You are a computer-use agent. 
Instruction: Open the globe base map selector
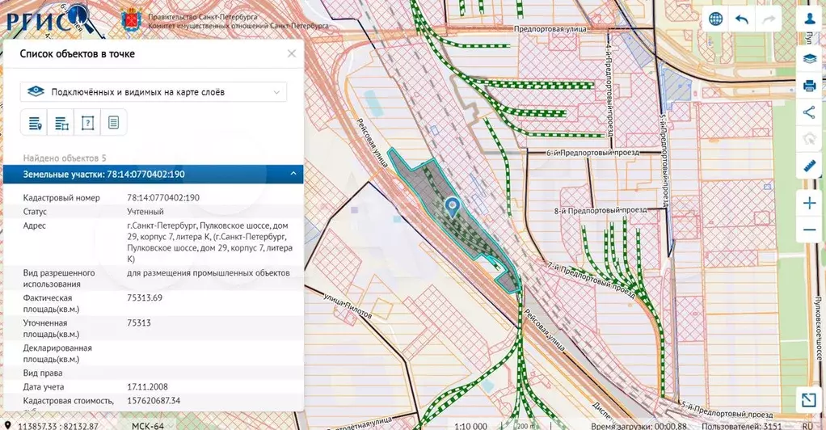pos(715,19)
